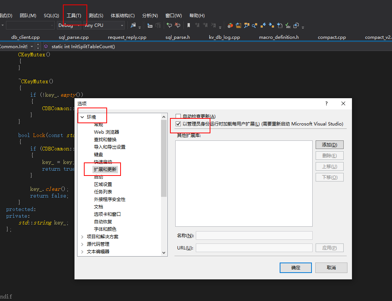Expand the 源代码管理 tree node
This screenshot has height=301, width=392.
click(82, 244)
